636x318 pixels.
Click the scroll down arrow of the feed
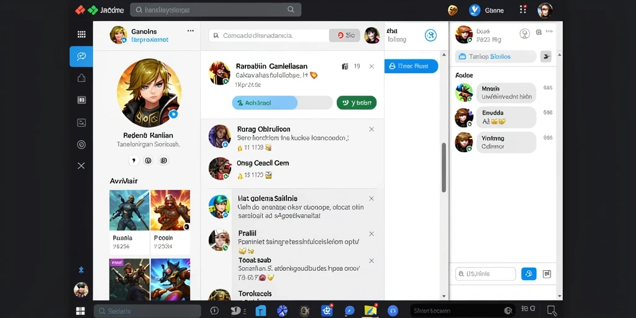(443, 296)
